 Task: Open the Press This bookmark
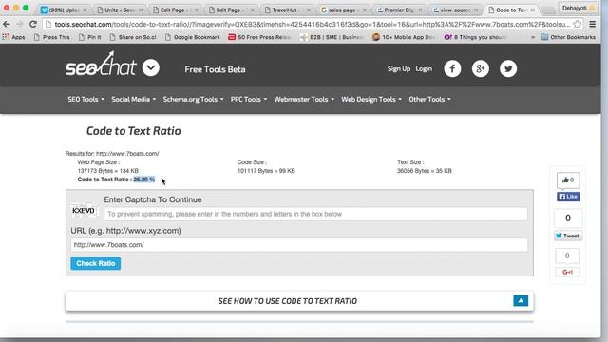tap(51, 37)
